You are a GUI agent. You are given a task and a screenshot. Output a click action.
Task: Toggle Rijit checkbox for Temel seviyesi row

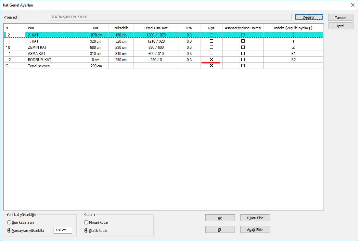point(211,66)
